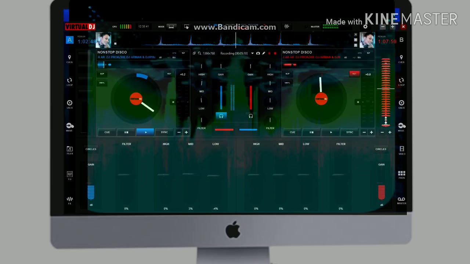
Task: Pause-stop the left deck
Action: (126, 132)
